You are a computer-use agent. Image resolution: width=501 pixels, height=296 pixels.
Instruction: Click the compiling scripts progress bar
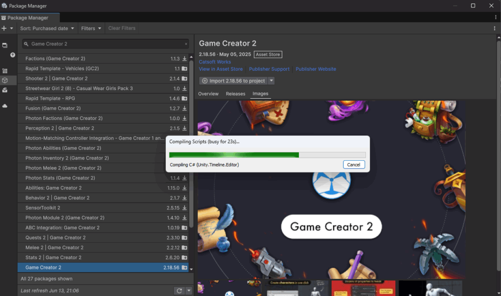tap(268, 155)
